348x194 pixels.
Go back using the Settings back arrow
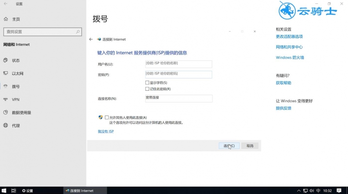[6, 4]
